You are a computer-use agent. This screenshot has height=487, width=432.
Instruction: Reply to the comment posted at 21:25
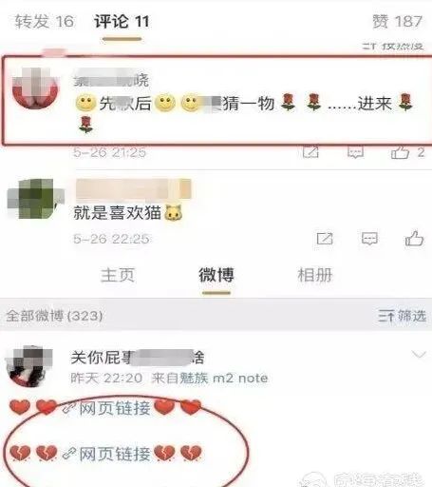pyautogui.click(x=355, y=152)
